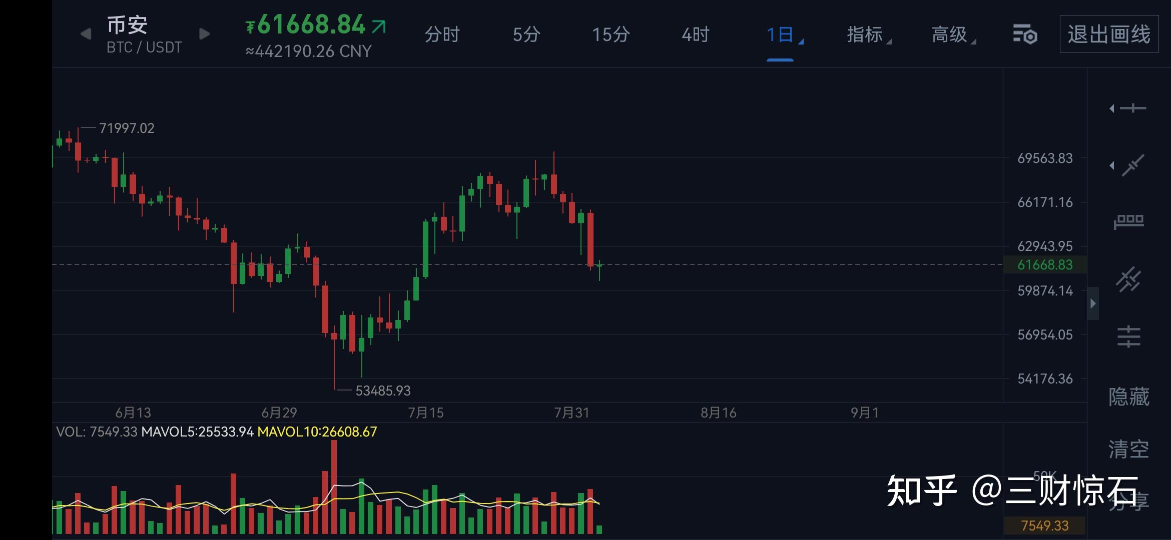The height and width of the screenshot is (540, 1171).
Task: Open chart settings via the gear icon
Action: pyautogui.click(x=1026, y=34)
